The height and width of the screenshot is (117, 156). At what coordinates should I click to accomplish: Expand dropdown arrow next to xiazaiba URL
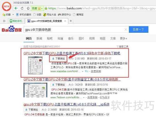(x=83, y=71)
